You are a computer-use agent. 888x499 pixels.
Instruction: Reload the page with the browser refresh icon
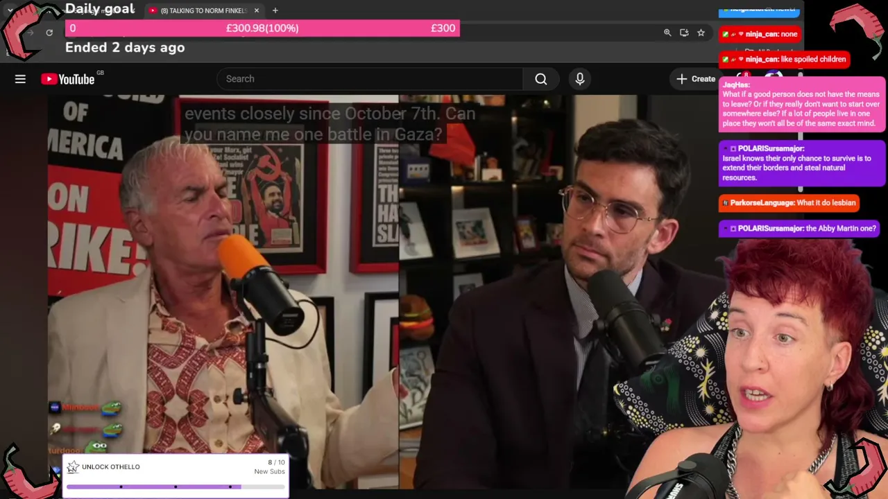click(x=49, y=33)
